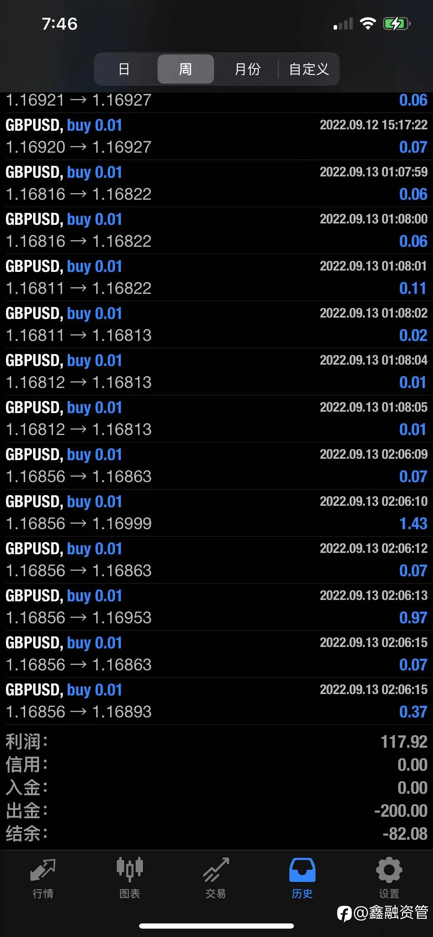Tap the 利润 profit total 117.92
The height and width of the screenshot is (937, 433).
tap(404, 742)
